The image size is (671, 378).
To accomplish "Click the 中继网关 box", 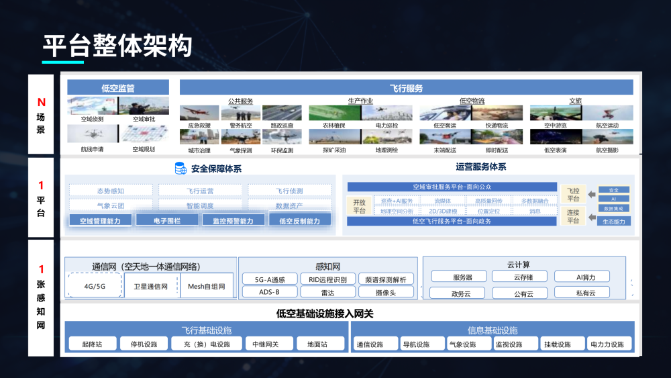I will click(270, 344).
